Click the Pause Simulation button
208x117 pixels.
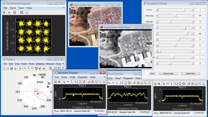pos(168,73)
